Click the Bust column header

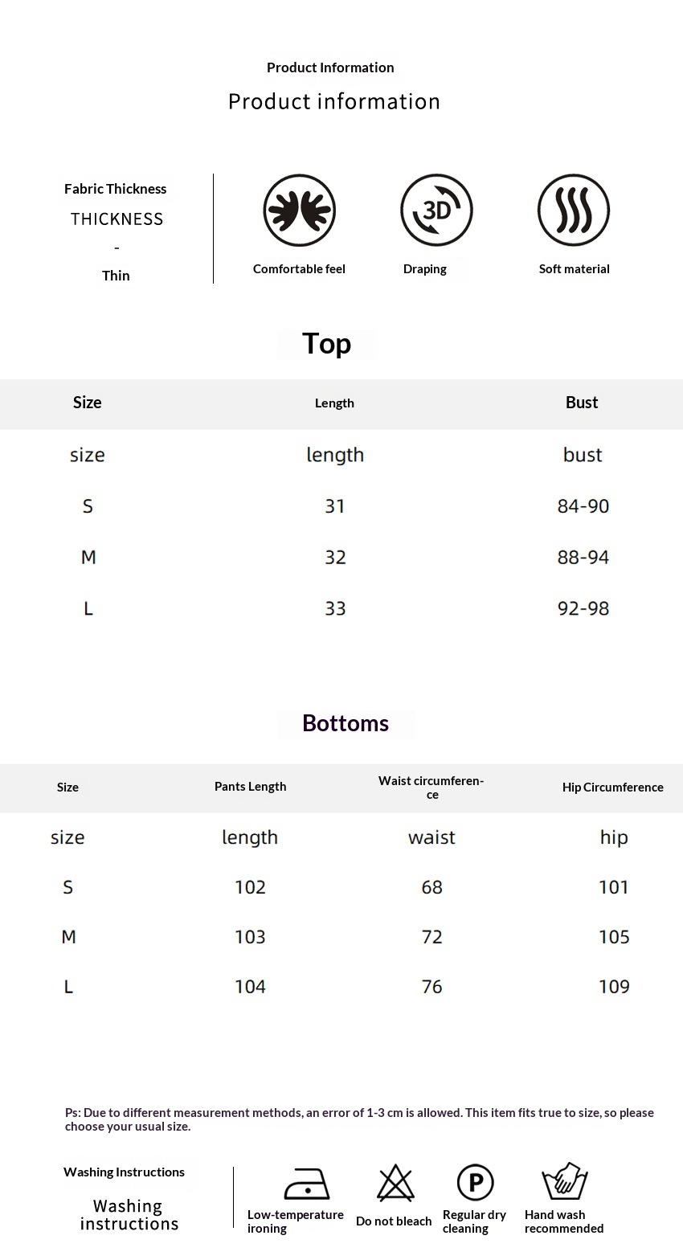[582, 403]
